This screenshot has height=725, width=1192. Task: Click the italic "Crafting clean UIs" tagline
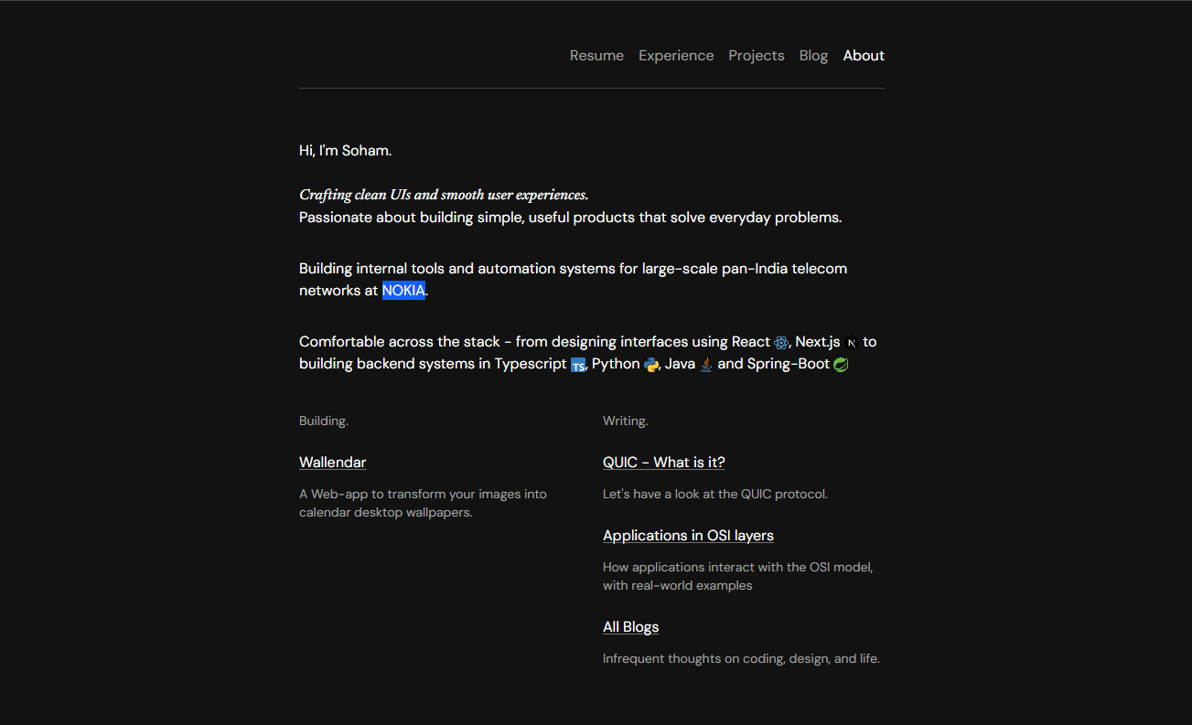pos(444,195)
